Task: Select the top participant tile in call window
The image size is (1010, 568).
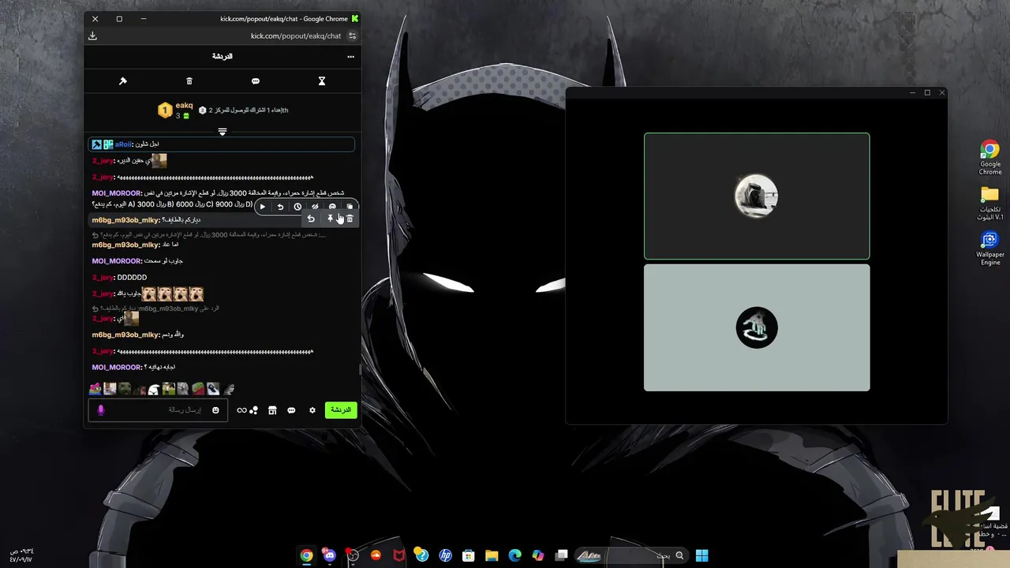Action: 757,196
